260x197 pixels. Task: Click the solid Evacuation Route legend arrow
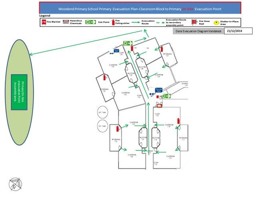coord(136,22)
